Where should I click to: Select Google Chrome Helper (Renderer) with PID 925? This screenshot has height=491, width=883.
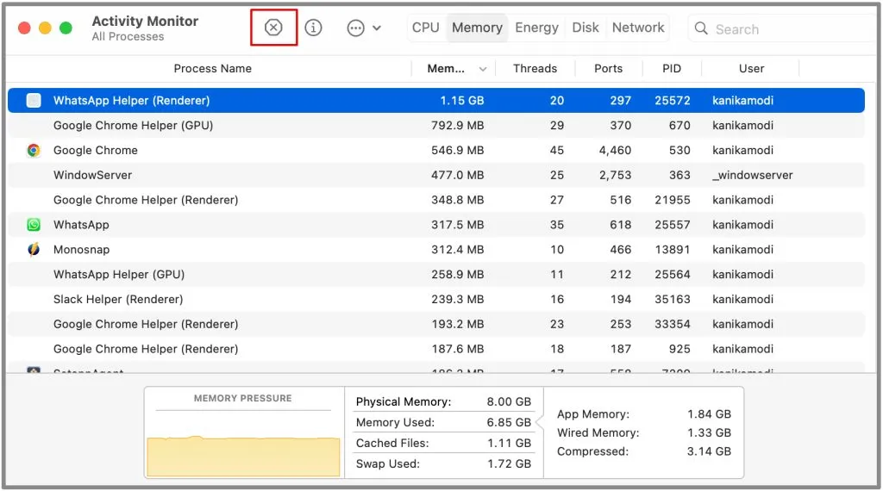pyautogui.click(x=435, y=348)
